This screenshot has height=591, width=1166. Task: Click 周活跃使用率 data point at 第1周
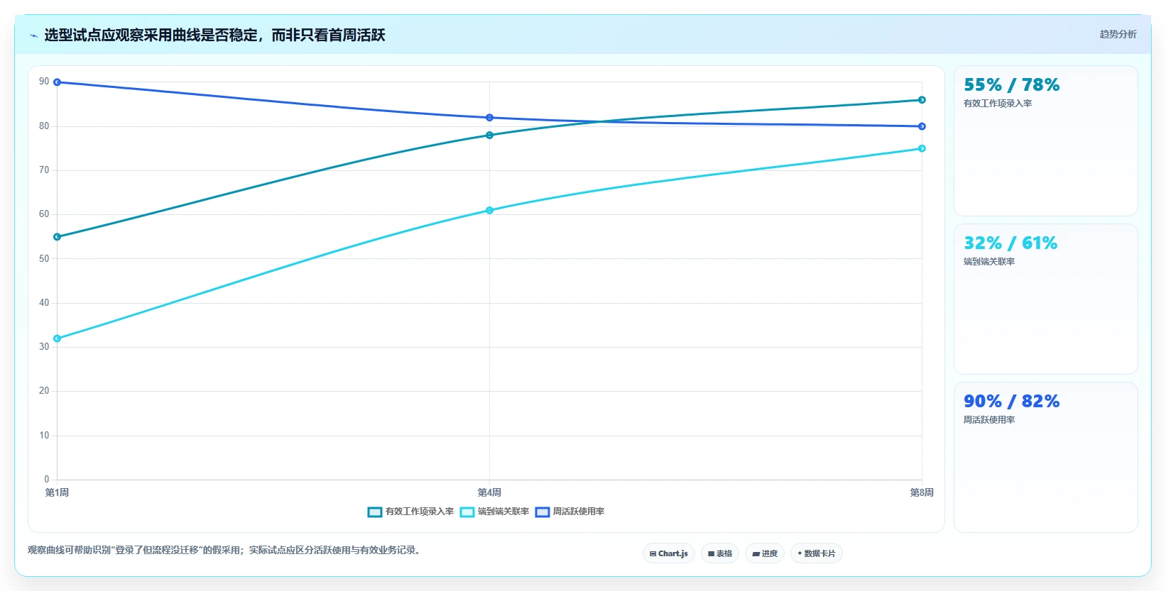pos(58,82)
